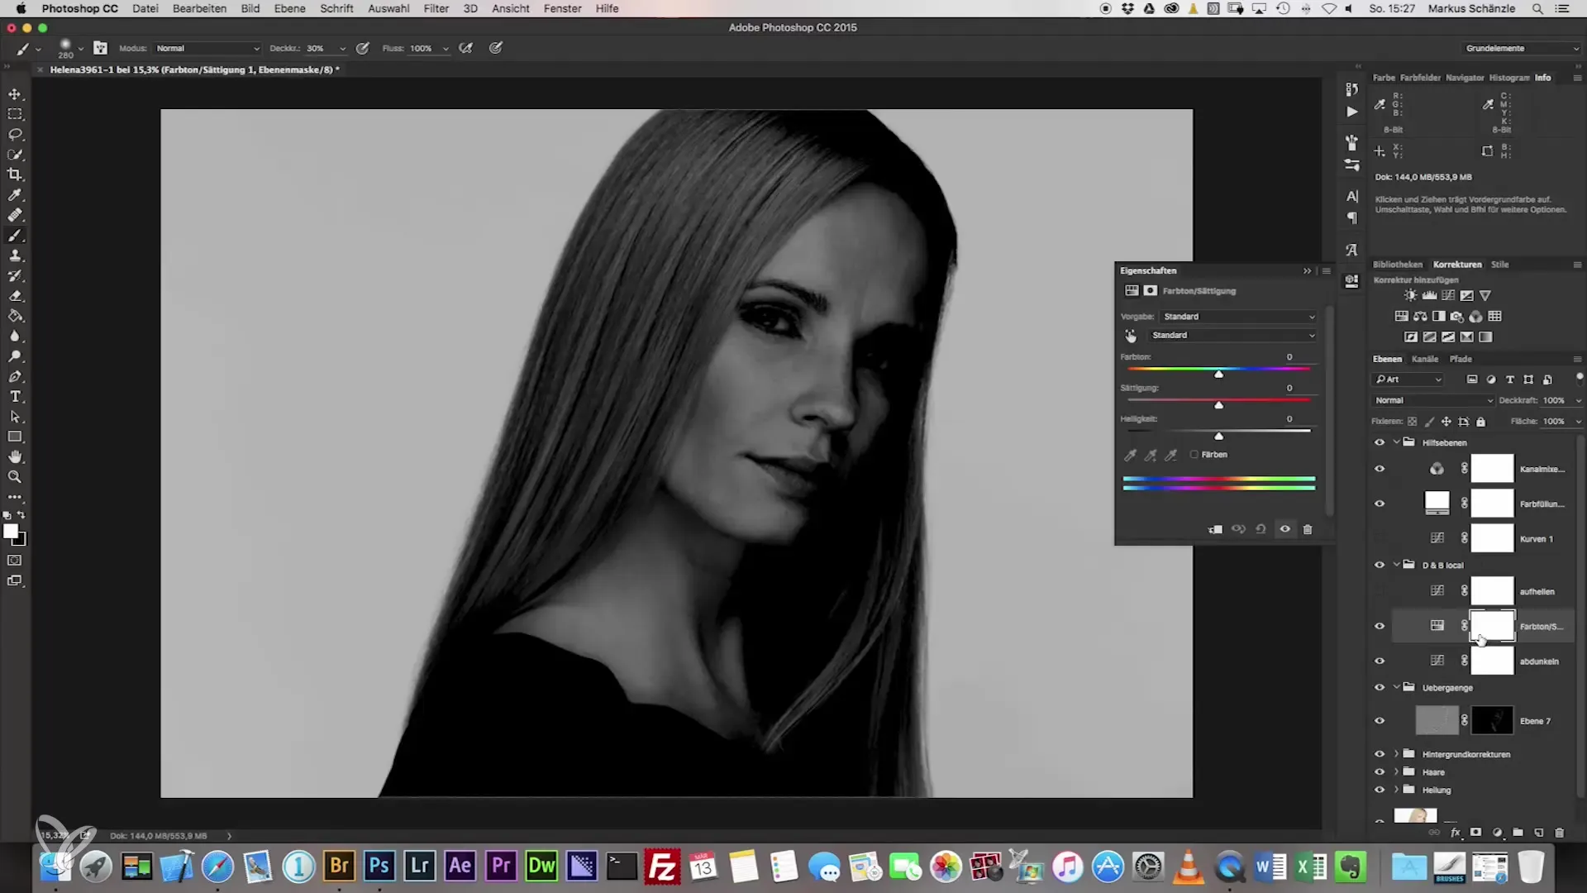Collapse the Hilfsebenen group
This screenshot has height=893, width=1587.
tap(1397, 442)
